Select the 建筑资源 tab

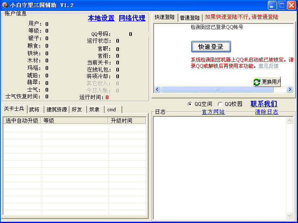click(x=57, y=110)
